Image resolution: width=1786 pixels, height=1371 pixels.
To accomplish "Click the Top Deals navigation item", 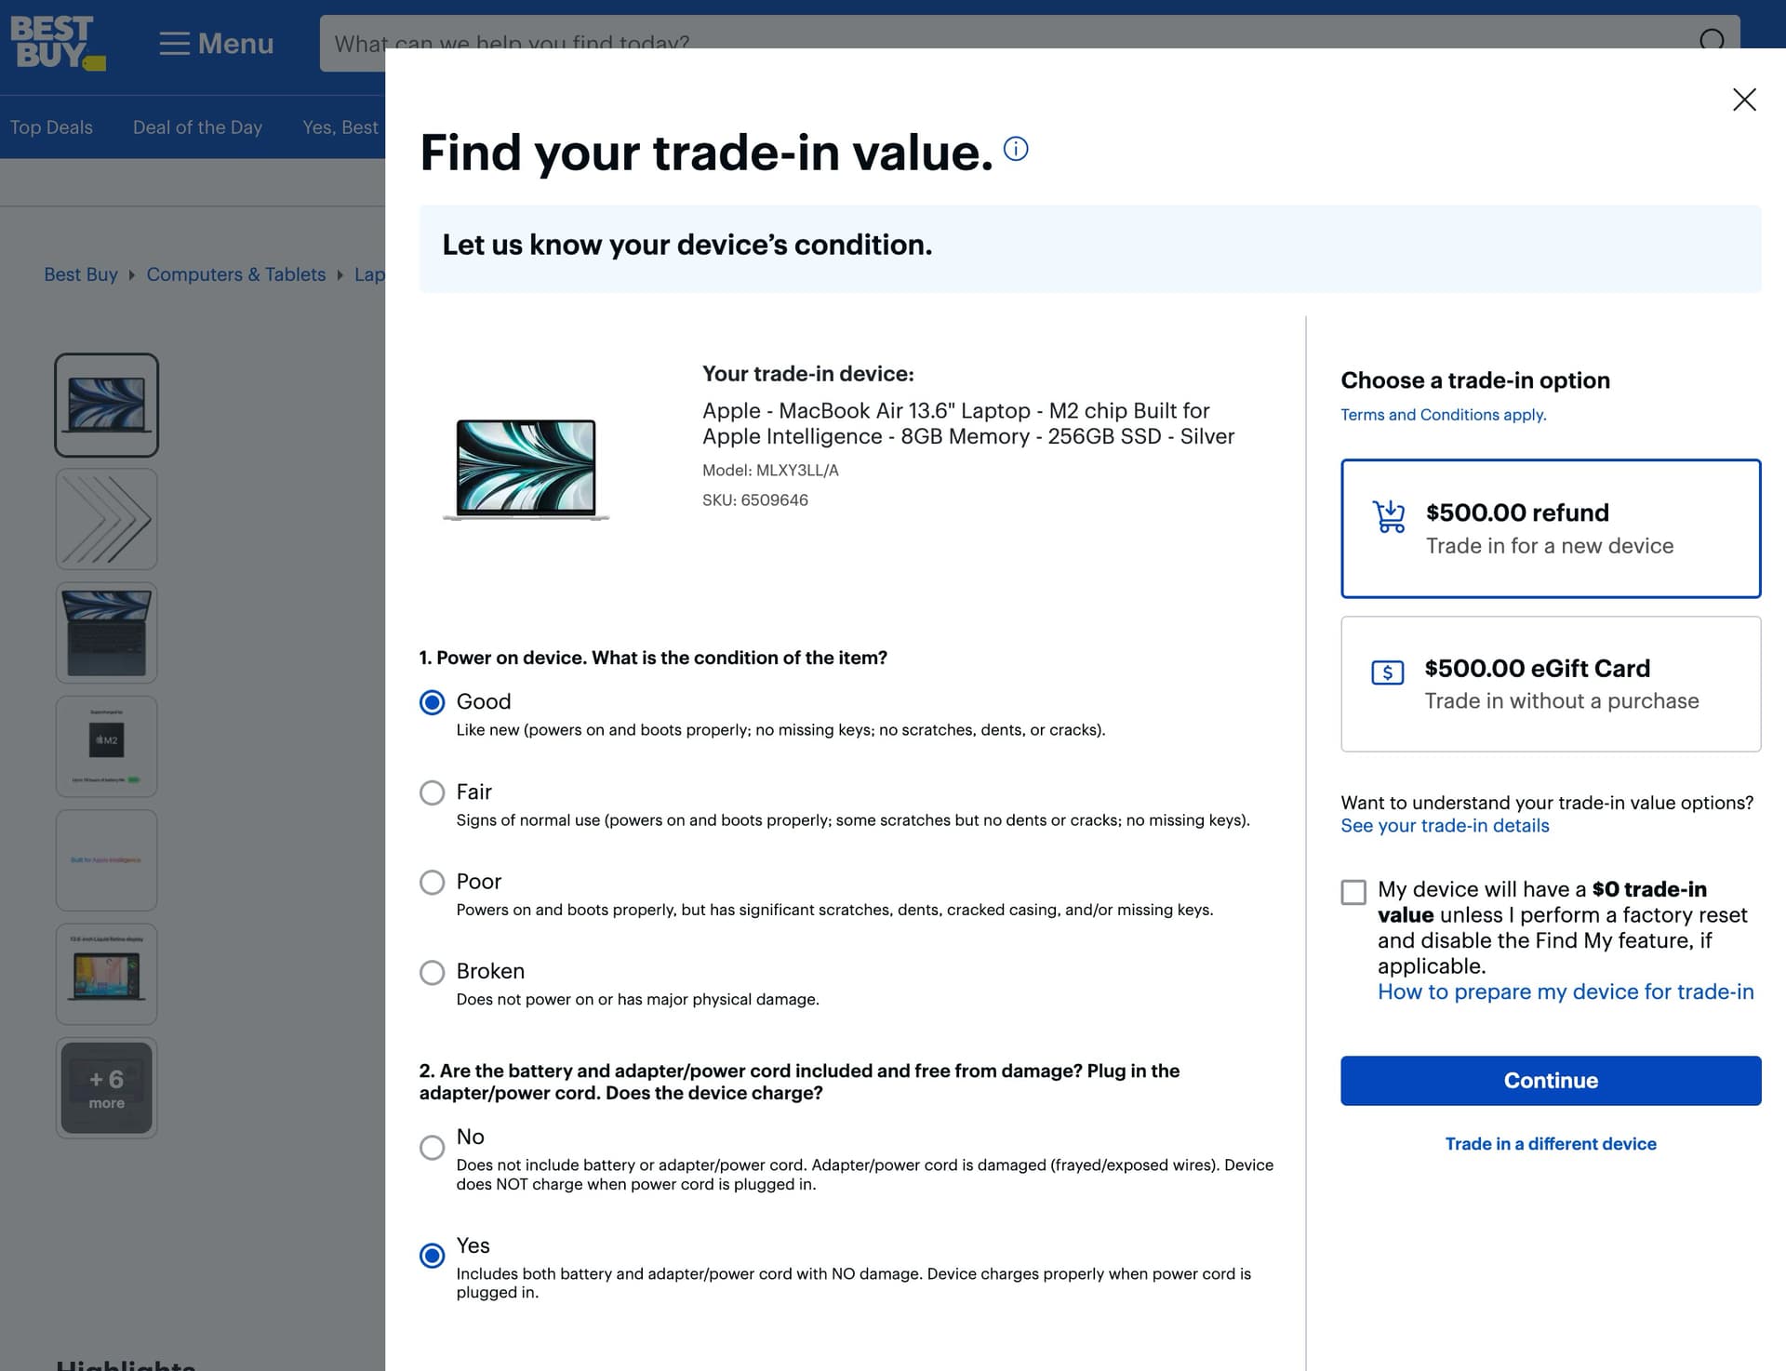I will [51, 127].
